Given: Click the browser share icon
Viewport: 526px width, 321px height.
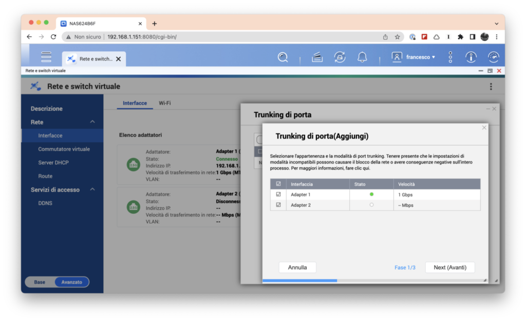Looking at the screenshot, I should tap(385, 37).
